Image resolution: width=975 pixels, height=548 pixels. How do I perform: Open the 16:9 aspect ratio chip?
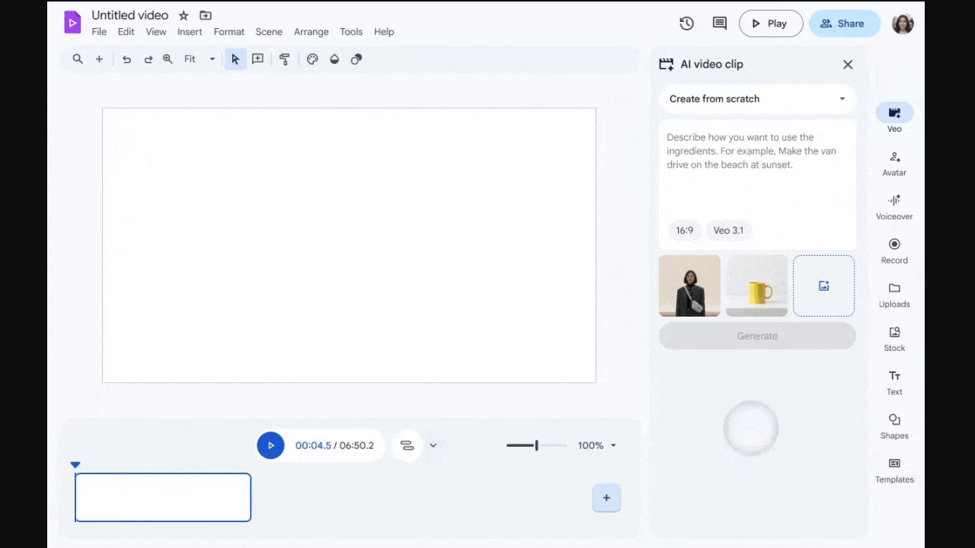coord(684,230)
